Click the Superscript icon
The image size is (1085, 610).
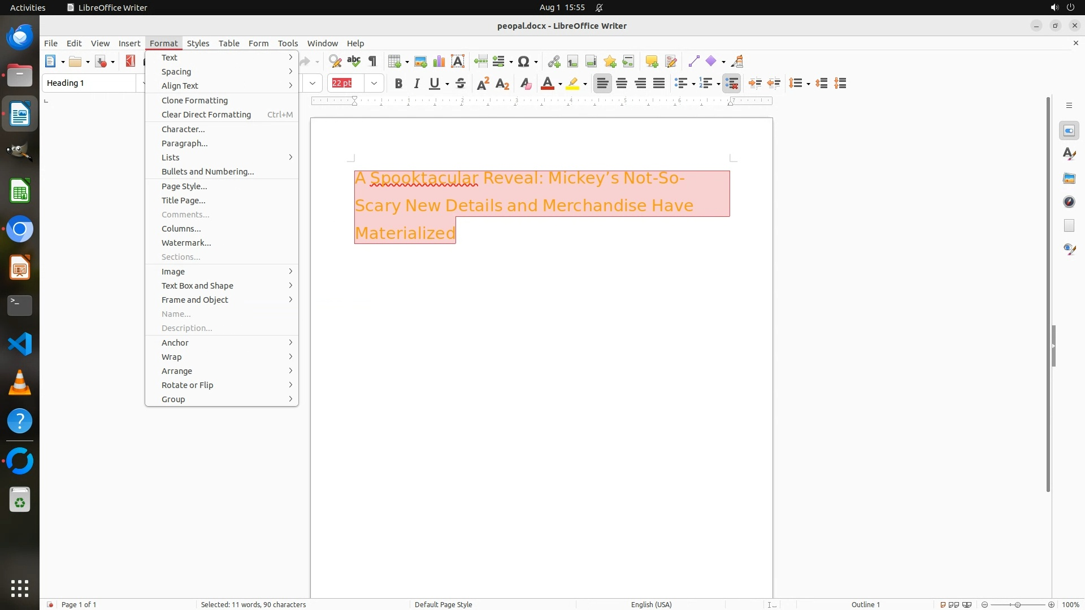coord(483,84)
